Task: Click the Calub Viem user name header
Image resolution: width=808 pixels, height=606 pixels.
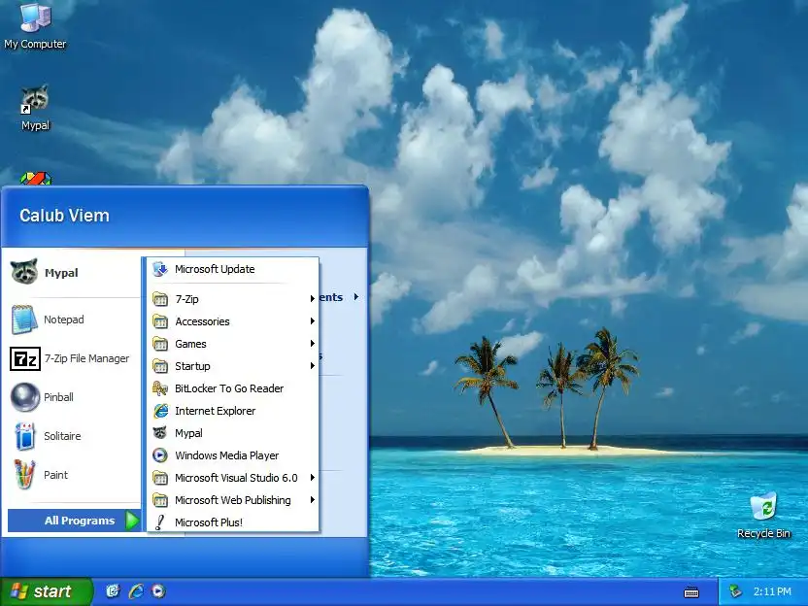Action: point(64,216)
